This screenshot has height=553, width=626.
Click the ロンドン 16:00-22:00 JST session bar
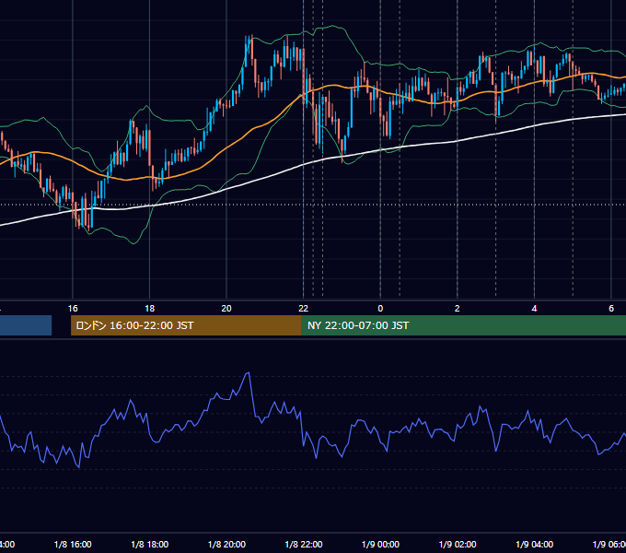pyautogui.click(x=186, y=325)
